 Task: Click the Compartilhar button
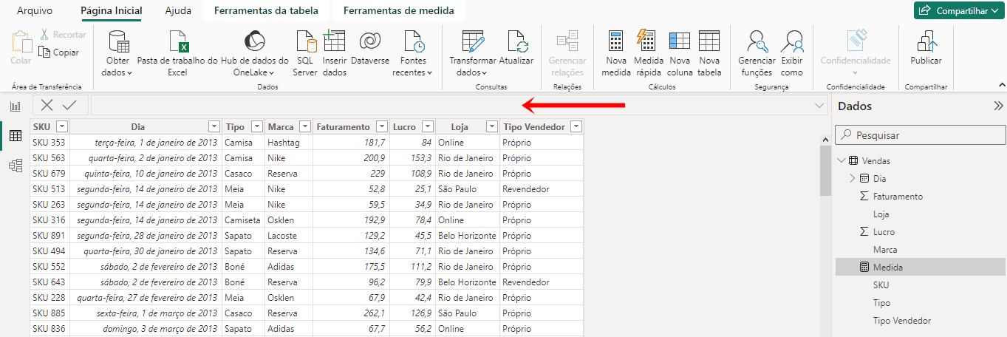point(960,10)
